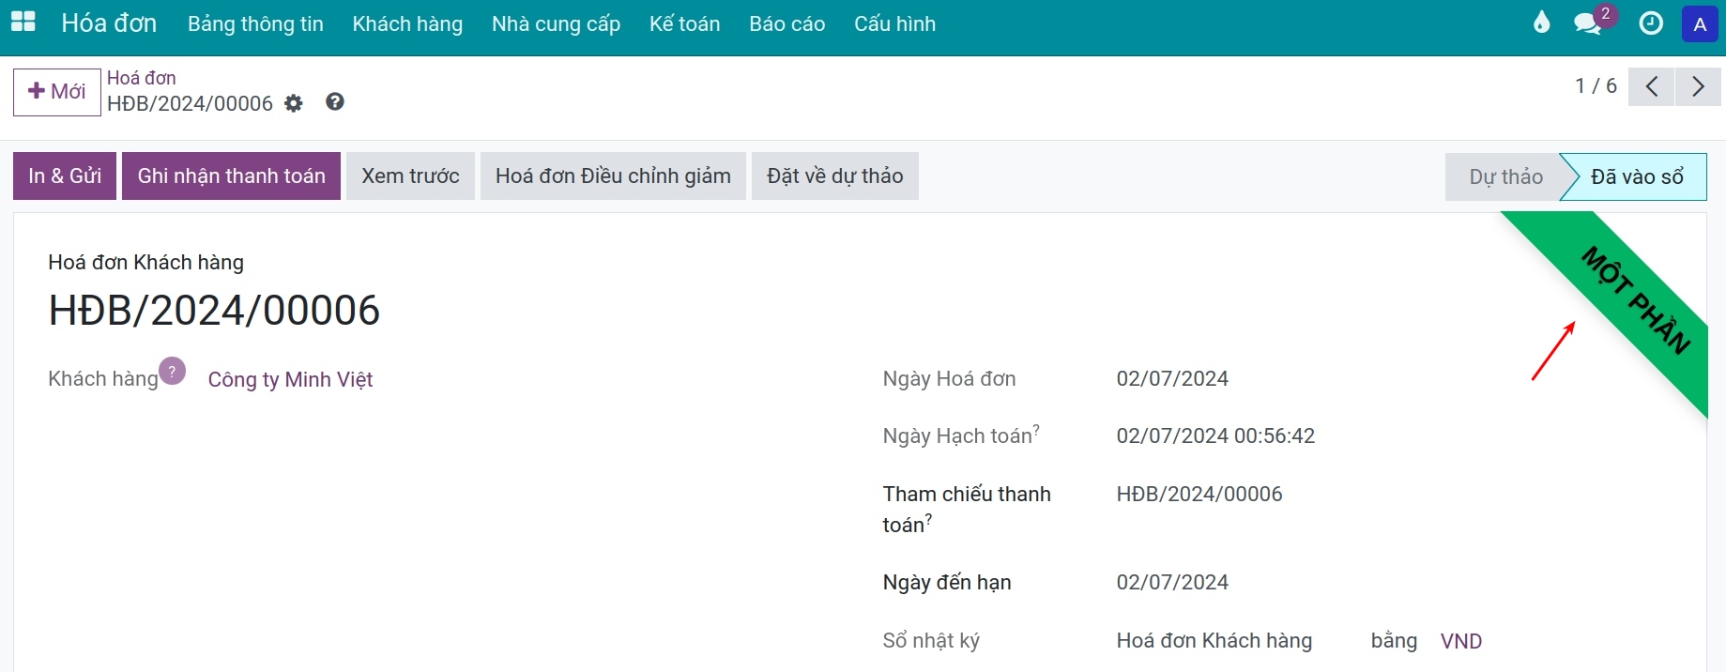Image resolution: width=1726 pixels, height=672 pixels.
Task: Select the Dự thảo status stage
Action: pyautogui.click(x=1505, y=176)
